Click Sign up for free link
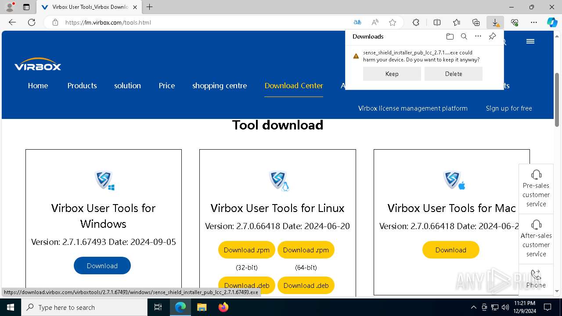The image size is (562, 316). click(x=509, y=108)
